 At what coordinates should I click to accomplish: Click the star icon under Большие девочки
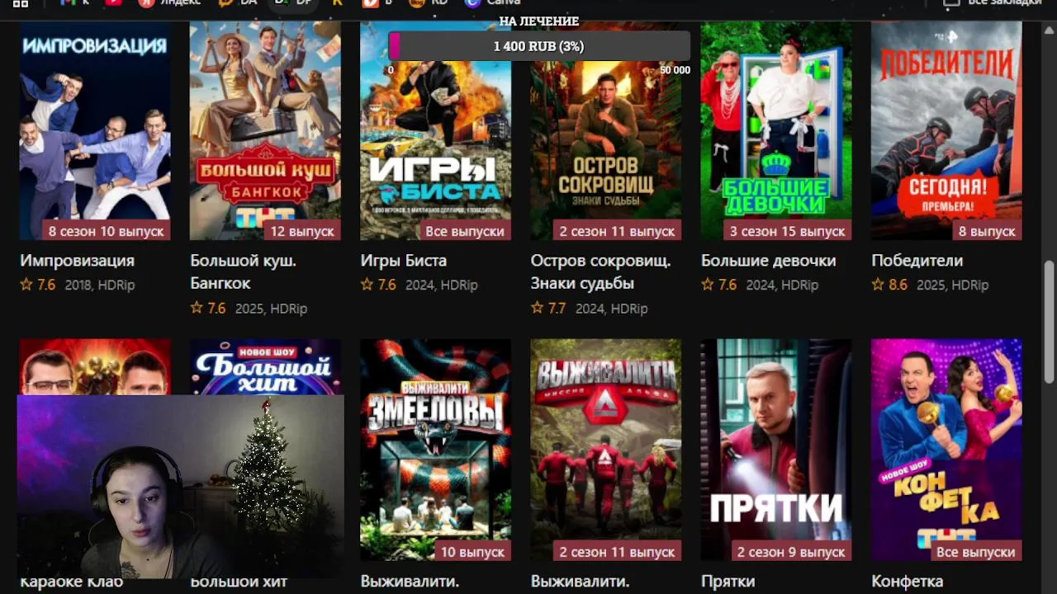(x=708, y=285)
